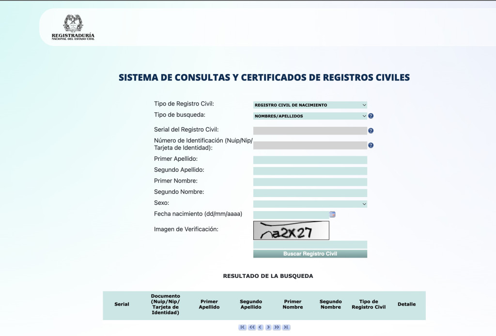This screenshot has width=496, height=336.
Task: Show help for Número de Identificación field
Action: click(371, 145)
